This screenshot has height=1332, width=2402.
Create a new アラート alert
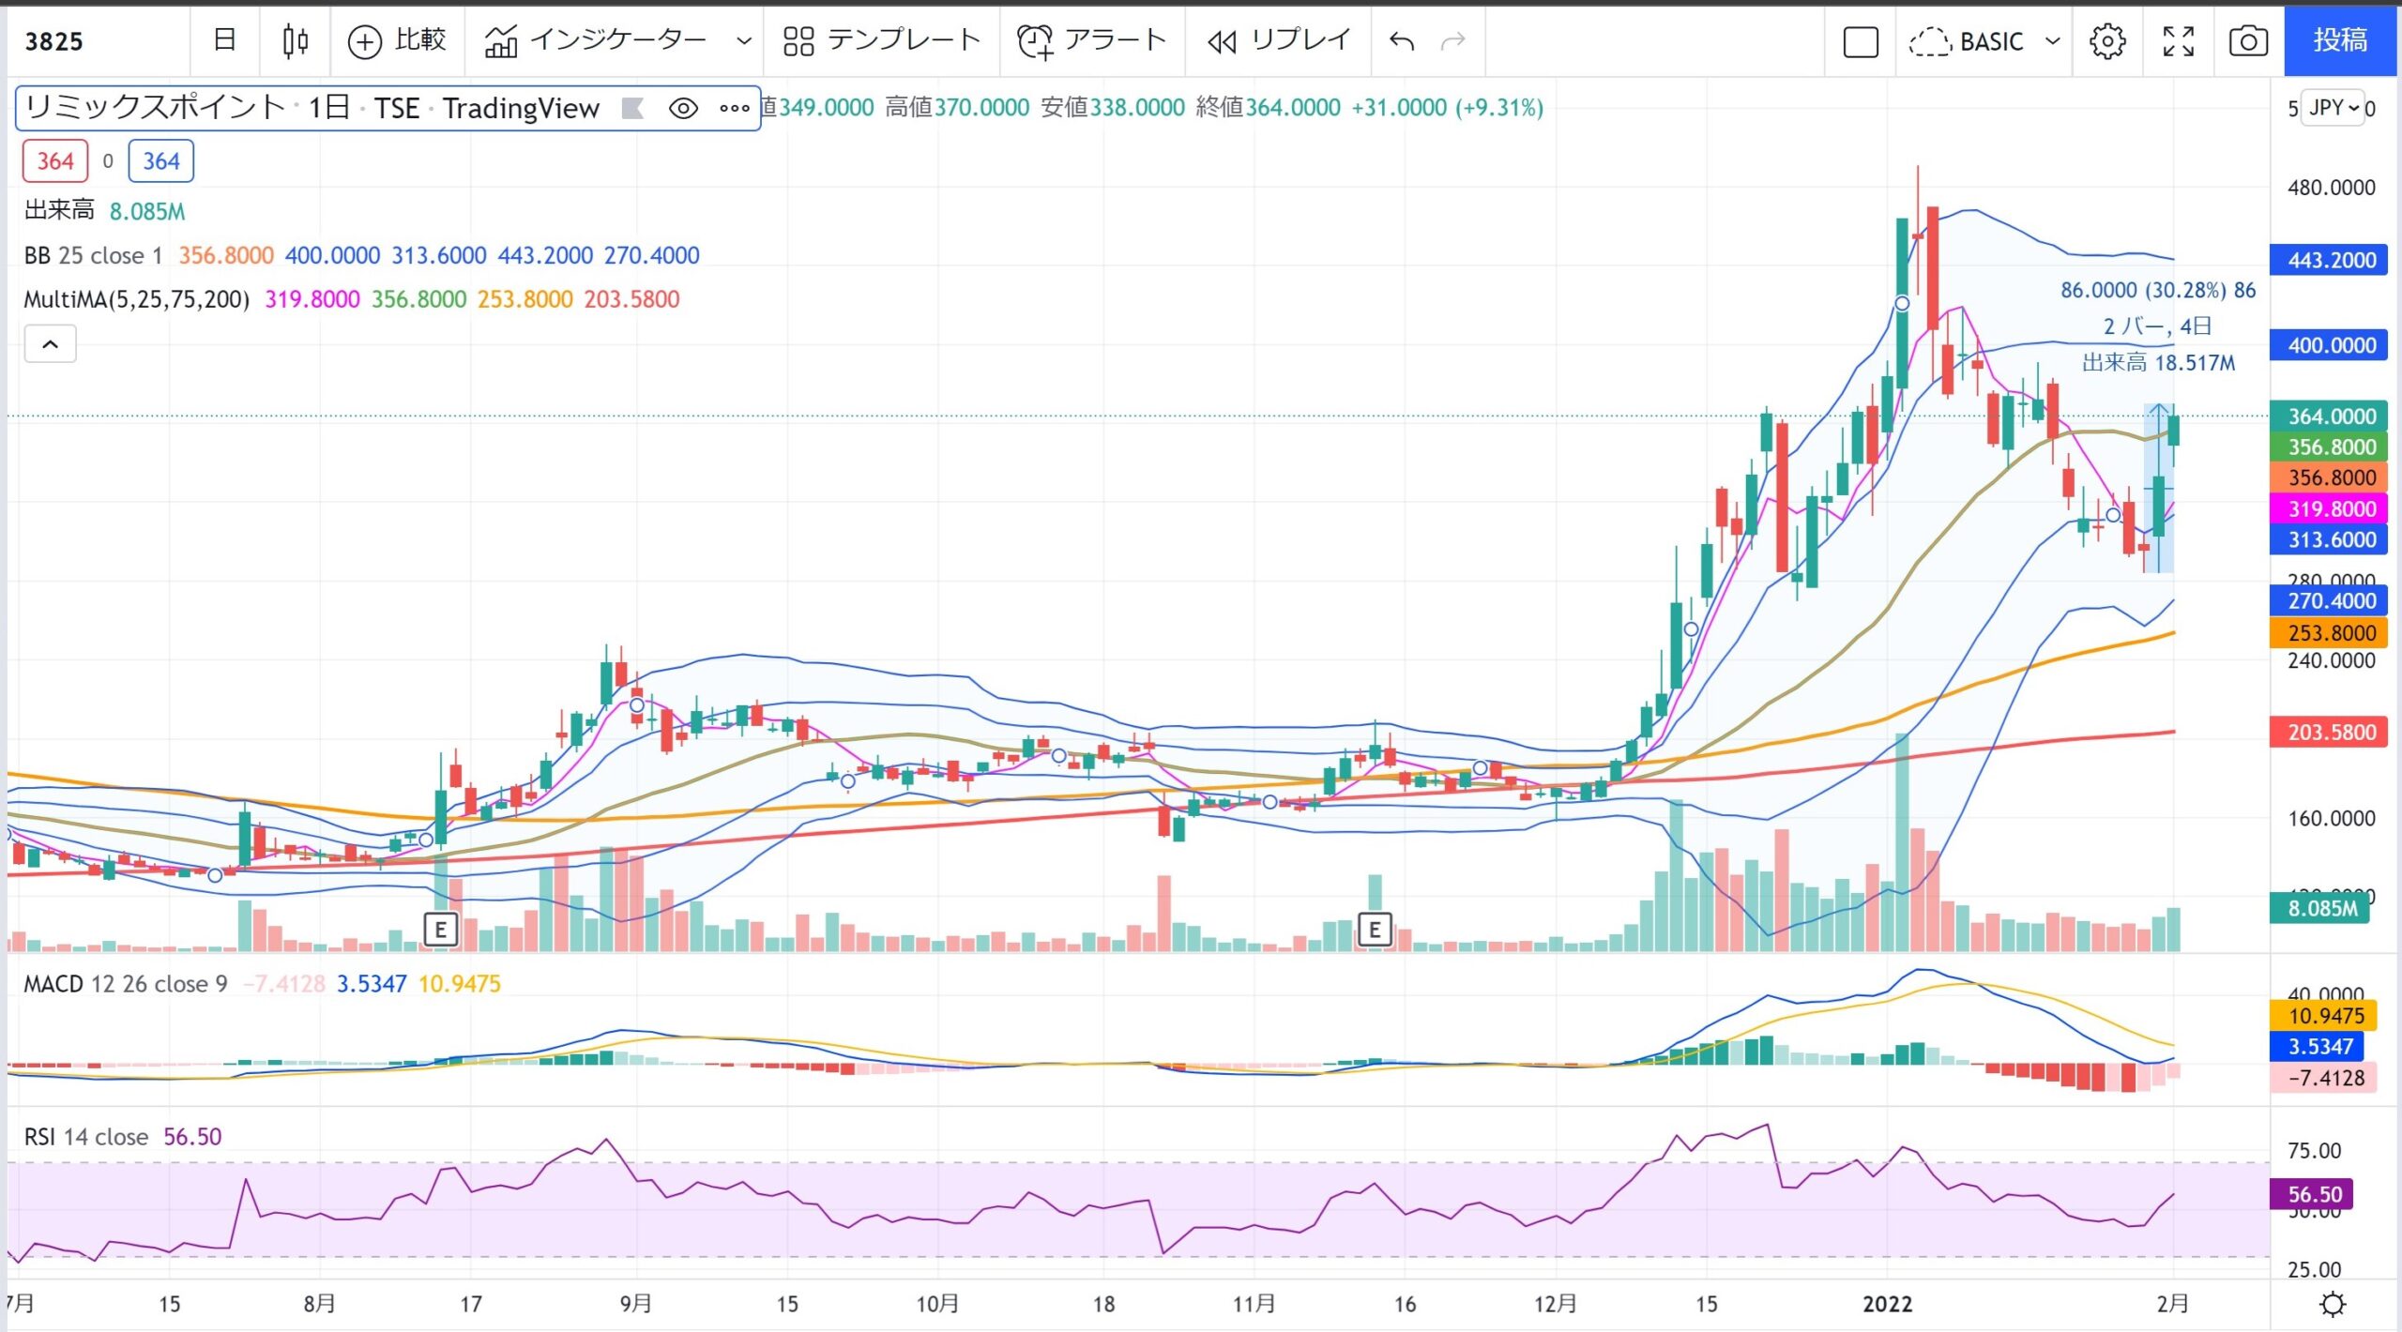1091,40
